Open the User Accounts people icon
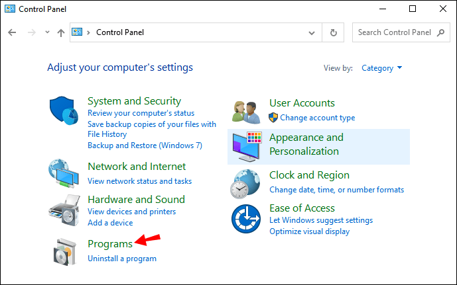 click(246, 112)
